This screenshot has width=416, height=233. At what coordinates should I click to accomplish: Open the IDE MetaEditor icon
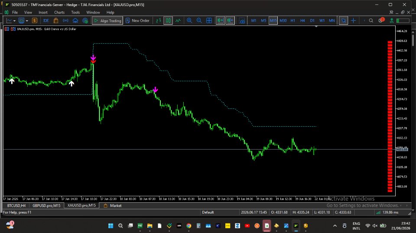tap(46, 20)
